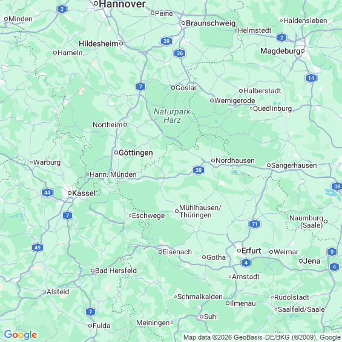Click the Mühlhausen/Thüringen town label
Image resolution: width=342 pixels, height=342 pixels.
tap(200, 211)
